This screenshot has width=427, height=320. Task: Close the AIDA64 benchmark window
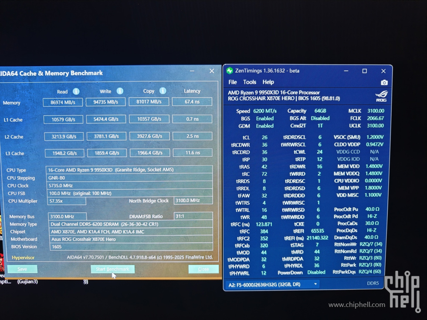[212, 71]
